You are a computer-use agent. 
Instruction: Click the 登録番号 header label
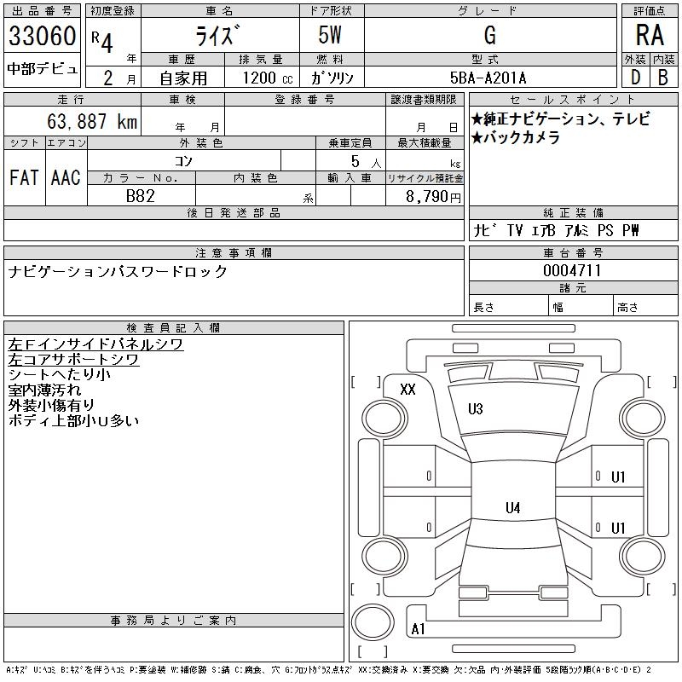pyautogui.click(x=305, y=100)
